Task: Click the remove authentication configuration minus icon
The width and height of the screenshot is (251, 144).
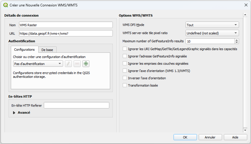Action: pos(77,64)
